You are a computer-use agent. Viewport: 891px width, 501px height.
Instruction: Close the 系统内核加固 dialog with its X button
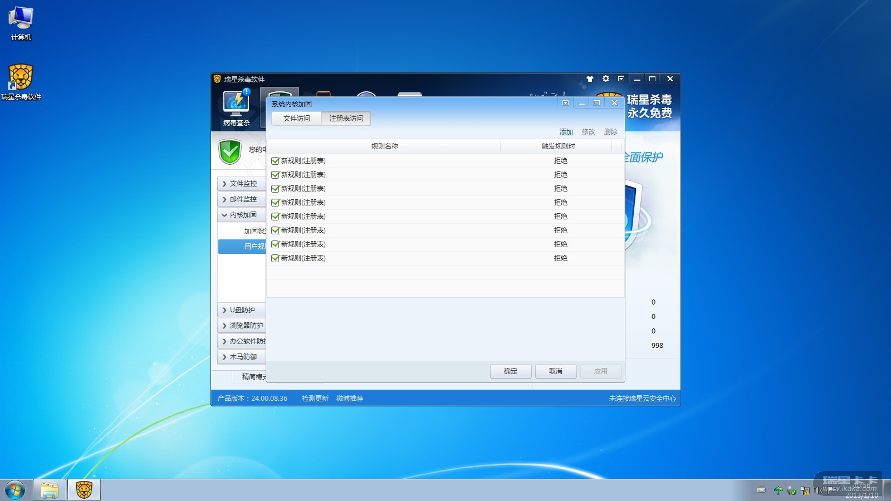coord(614,103)
